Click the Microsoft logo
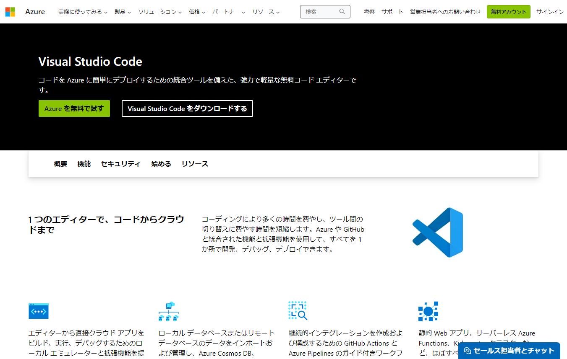Screen dimensions: 567x359 click(10, 12)
